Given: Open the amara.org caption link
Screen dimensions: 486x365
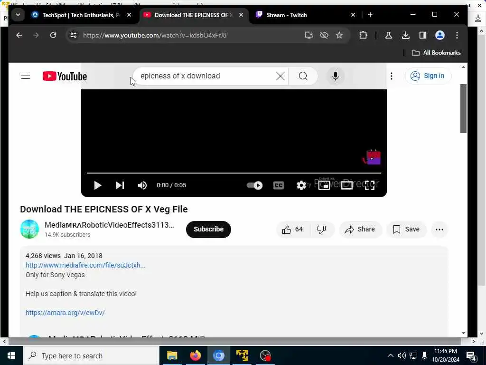Looking at the screenshot, I should [65, 313].
